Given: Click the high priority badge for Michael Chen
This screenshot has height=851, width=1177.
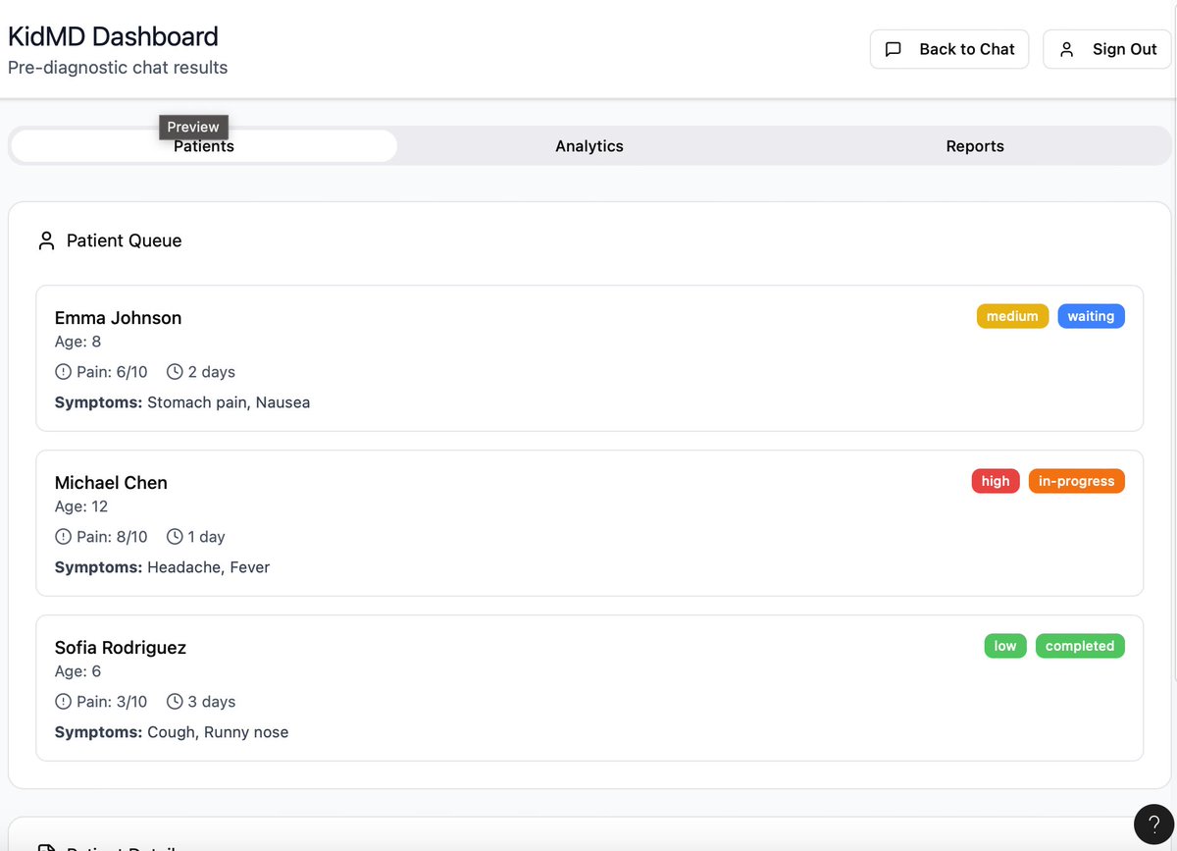Looking at the screenshot, I should [x=996, y=481].
